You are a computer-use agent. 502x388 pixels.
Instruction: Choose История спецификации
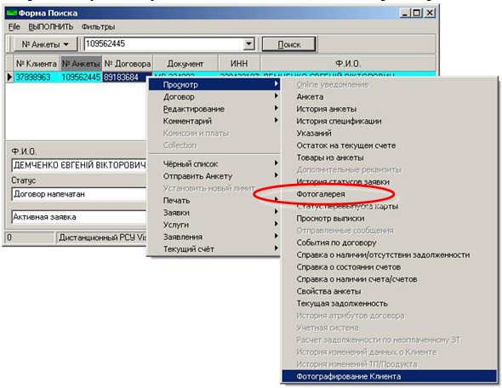tap(389, 121)
